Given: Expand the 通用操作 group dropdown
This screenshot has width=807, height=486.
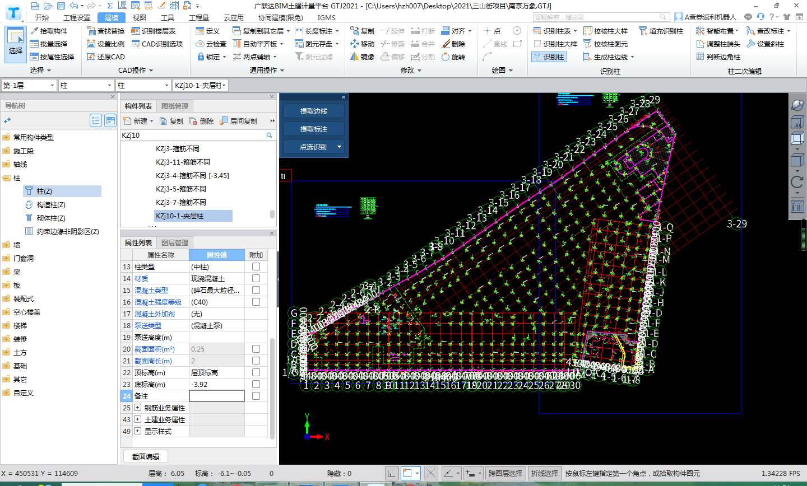Looking at the screenshot, I should tap(282, 71).
